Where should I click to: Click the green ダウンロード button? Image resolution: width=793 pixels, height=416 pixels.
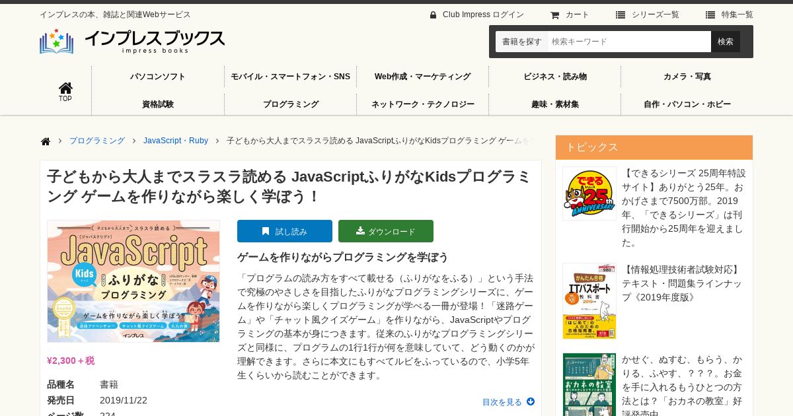[x=386, y=231]
